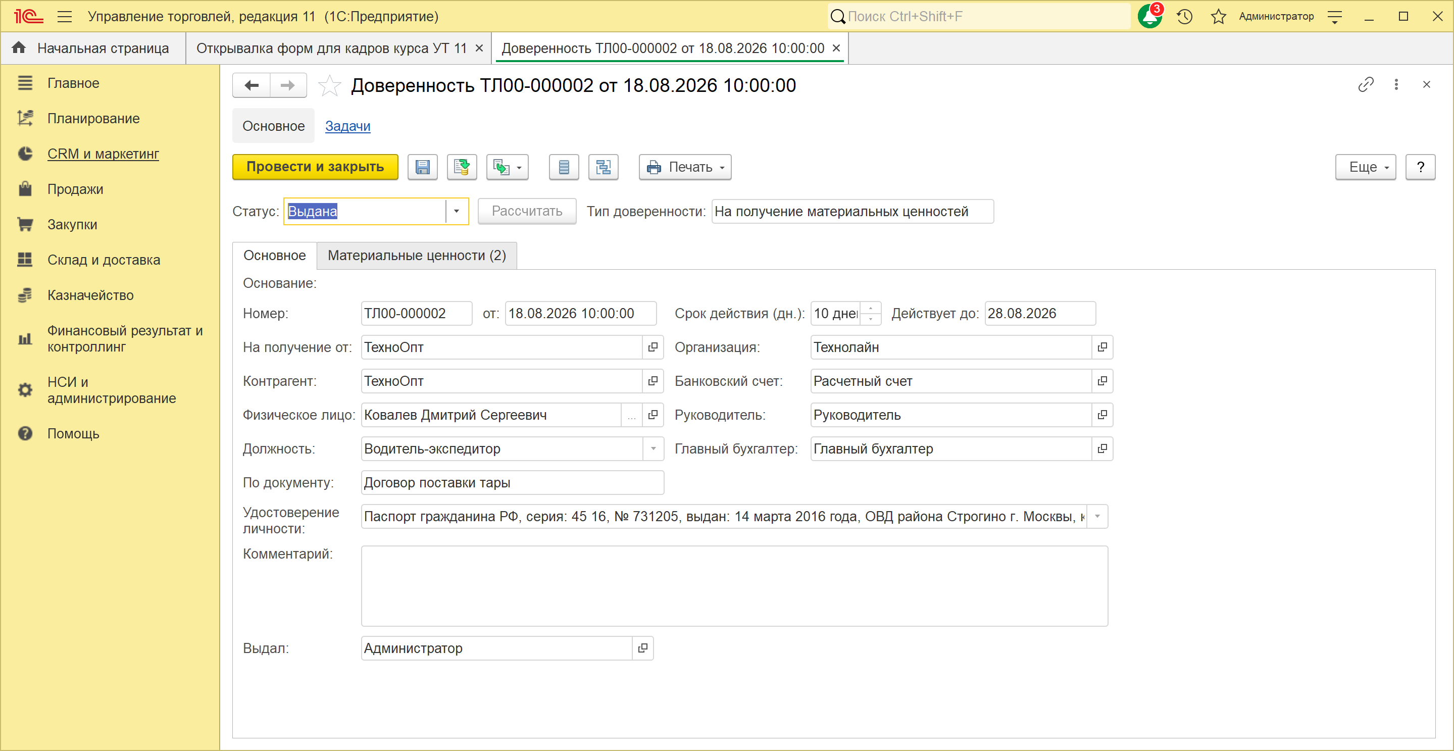Open the ТехноОпт record in На получение от
This screenshot has width=1454, height=751.
pyautogui.click(x=653, y=347)
